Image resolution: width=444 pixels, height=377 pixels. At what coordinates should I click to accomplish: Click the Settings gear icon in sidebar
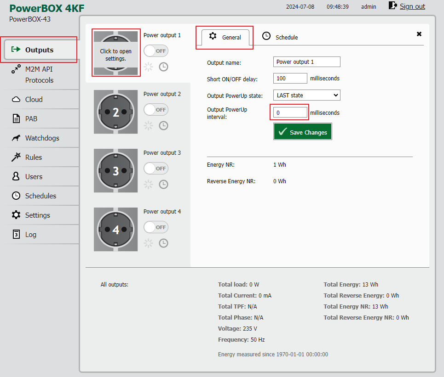click(x=16, y=215)
